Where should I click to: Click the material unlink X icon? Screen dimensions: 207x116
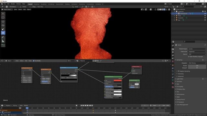(x=98, y=61)
